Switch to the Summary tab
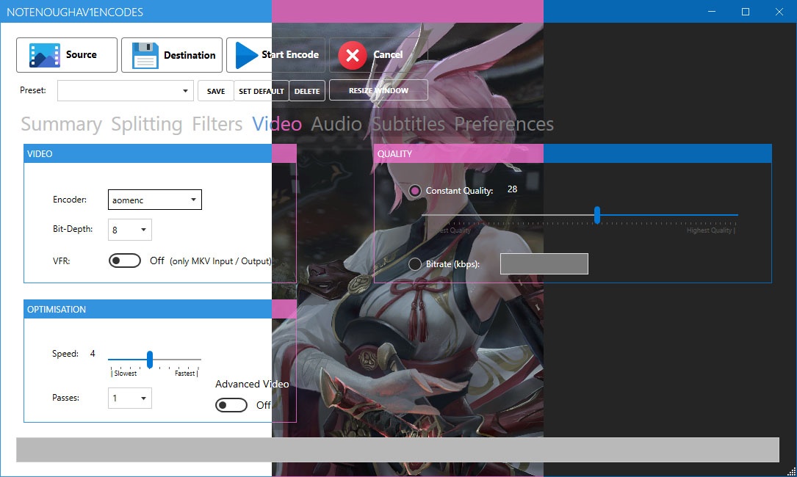 (x=62, y=124)
